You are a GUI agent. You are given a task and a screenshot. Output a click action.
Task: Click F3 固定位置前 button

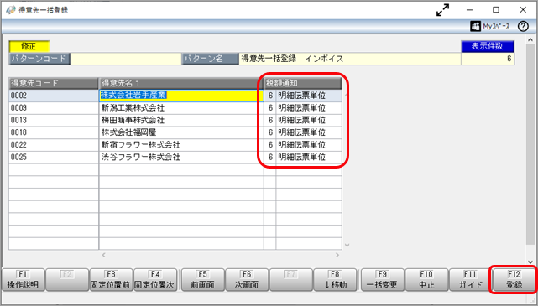[111, 280]
